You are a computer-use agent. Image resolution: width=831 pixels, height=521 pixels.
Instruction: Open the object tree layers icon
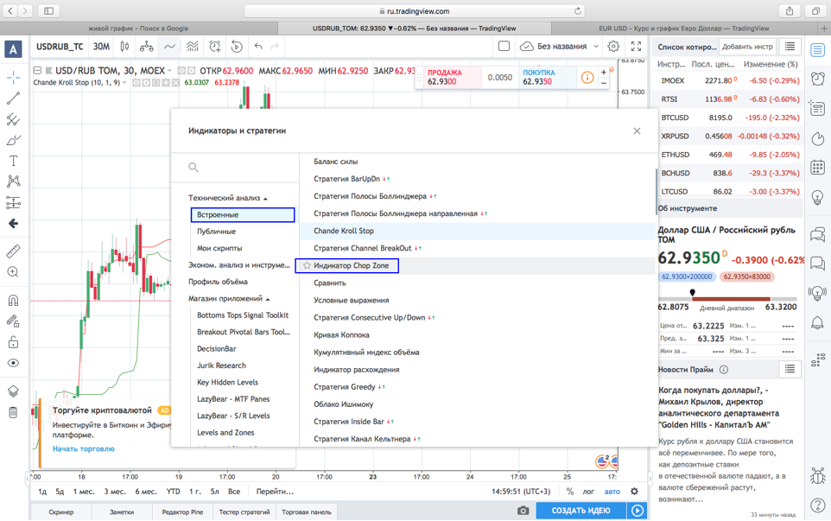point(13,391)
